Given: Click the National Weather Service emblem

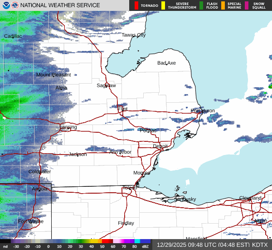Looking at the screenshot, I should point(15,5).
